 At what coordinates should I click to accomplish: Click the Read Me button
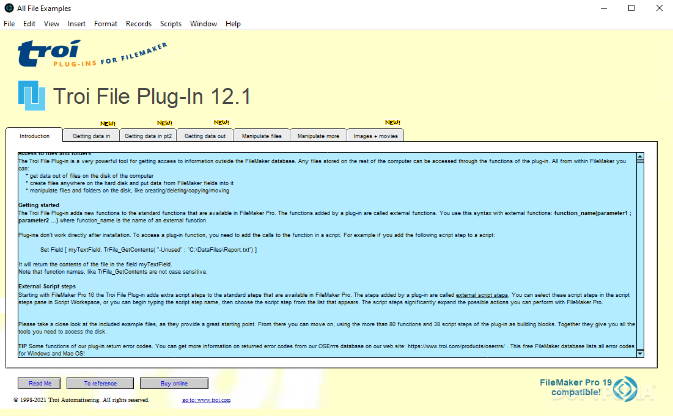[39, 383]
